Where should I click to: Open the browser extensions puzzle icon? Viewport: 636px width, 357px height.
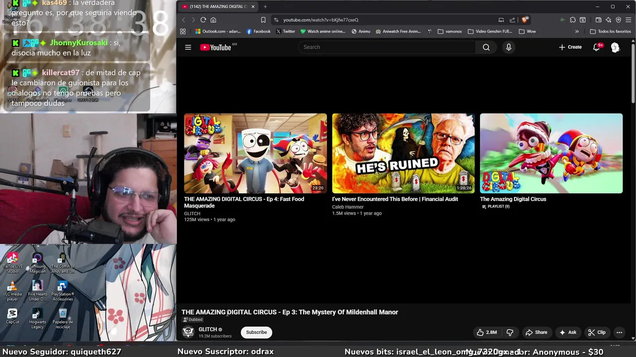(x=572, y=20)
